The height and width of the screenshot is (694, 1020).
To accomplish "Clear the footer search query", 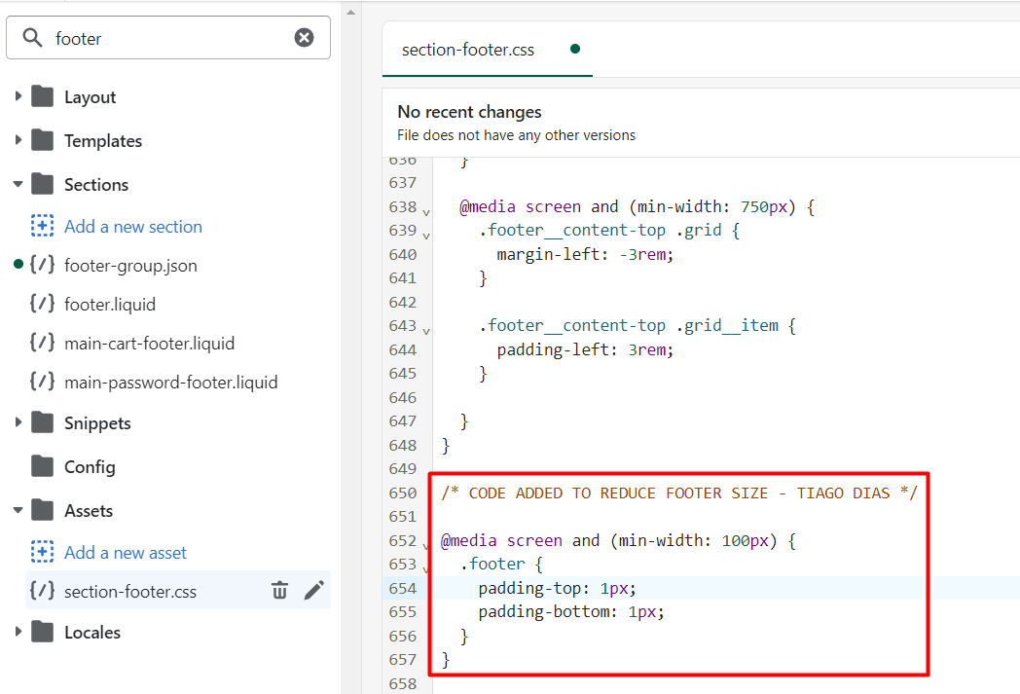I will [304, 37].
